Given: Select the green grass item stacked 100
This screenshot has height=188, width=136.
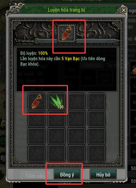Looking at the screenshot, I should tap(57, 102).
